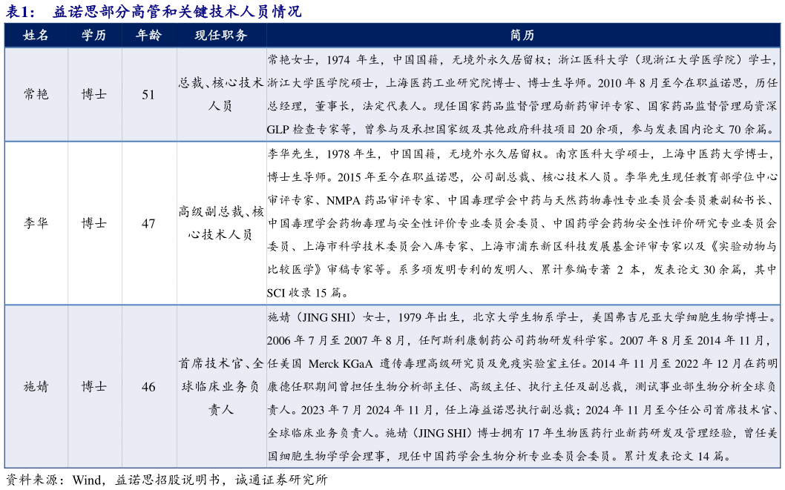Viewport: 785px width, 490px height.
Task: Click the 姓名 column header
Action: [x=36, y=34]
